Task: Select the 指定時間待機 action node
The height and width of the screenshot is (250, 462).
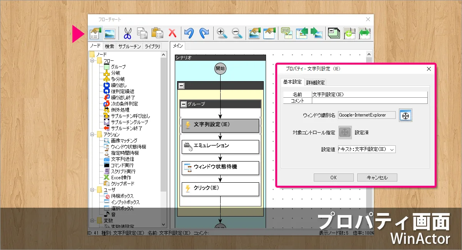Action: [125, 153]
